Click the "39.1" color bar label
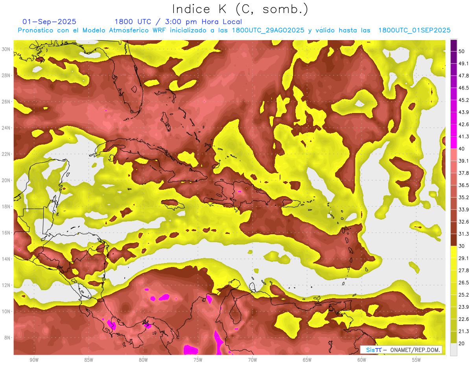 pyautogui.click(x=463, y=161)
